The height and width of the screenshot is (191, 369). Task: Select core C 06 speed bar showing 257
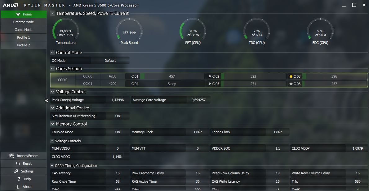point(334,84)
